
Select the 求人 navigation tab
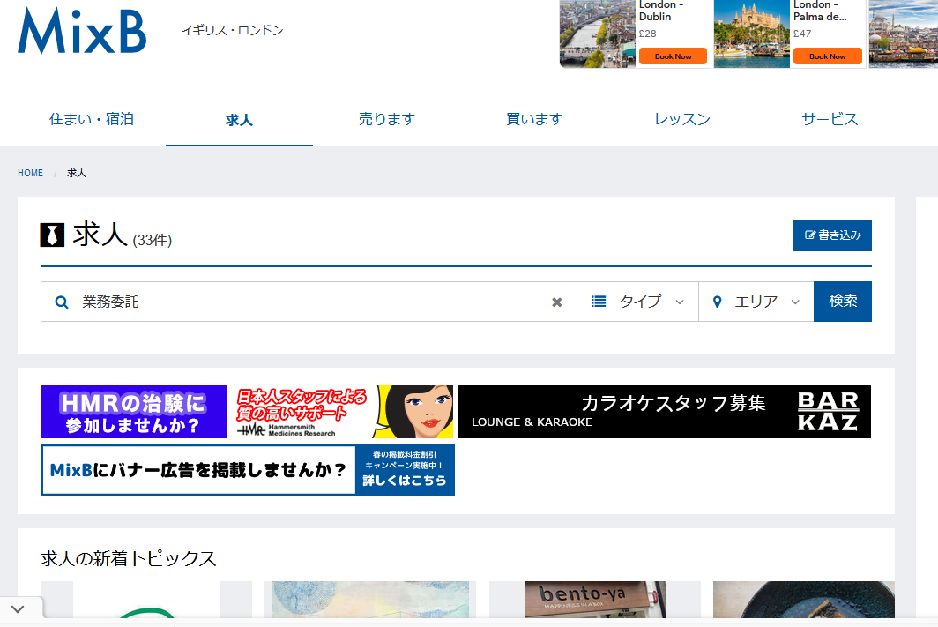click(x=239, y=120)
